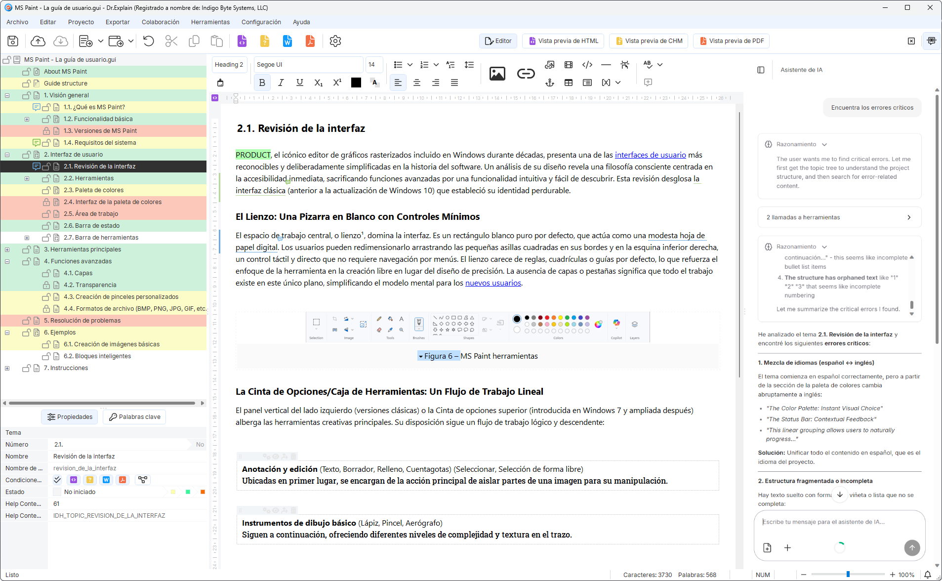Screen dimensions: 942x581
Task: Click the scissors cut icon
Action: [171, 41]
